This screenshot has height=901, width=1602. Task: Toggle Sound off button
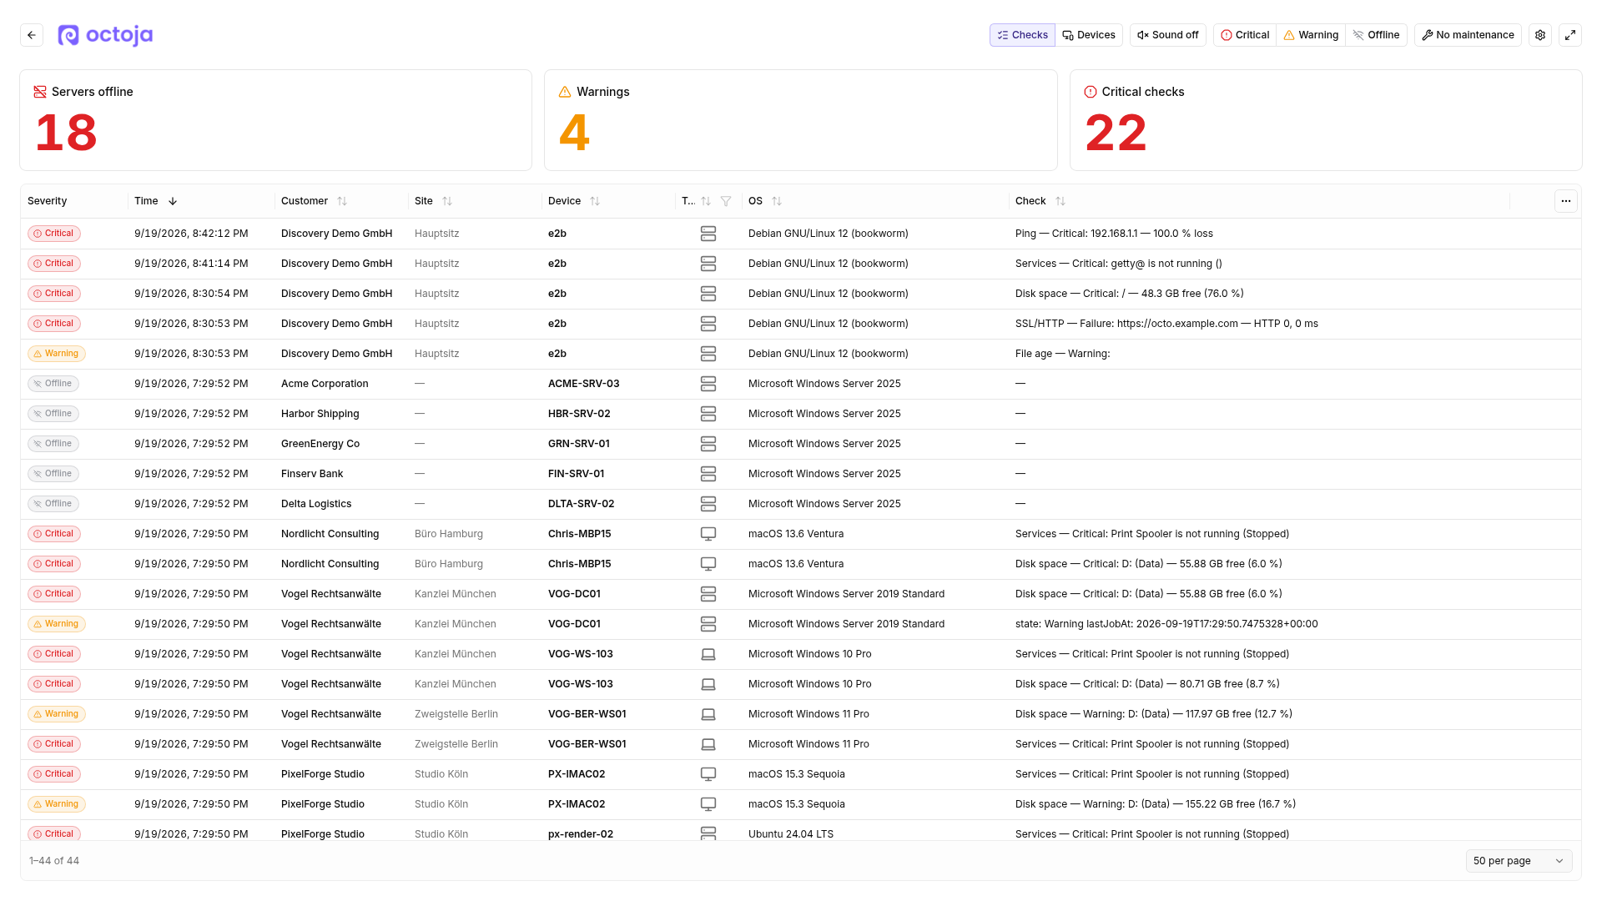1167,35
